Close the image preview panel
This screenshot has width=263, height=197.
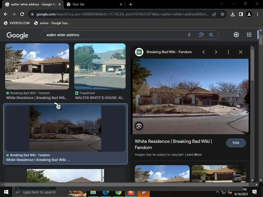(x=240, y=52)
